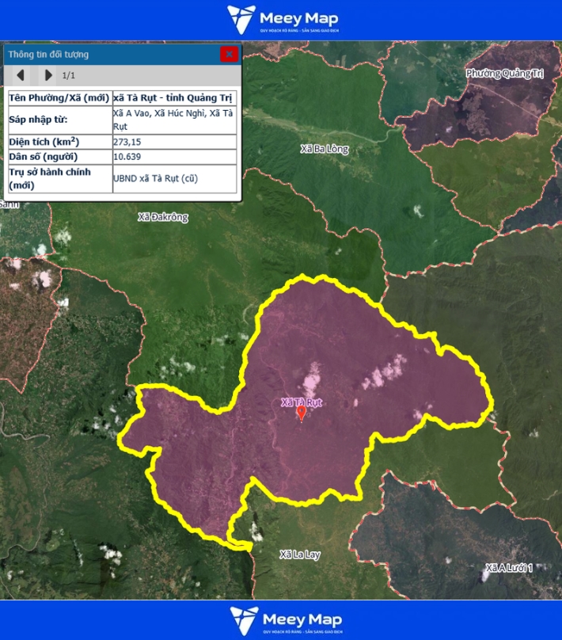Select the Xã La Lay map label

[300, 554]
